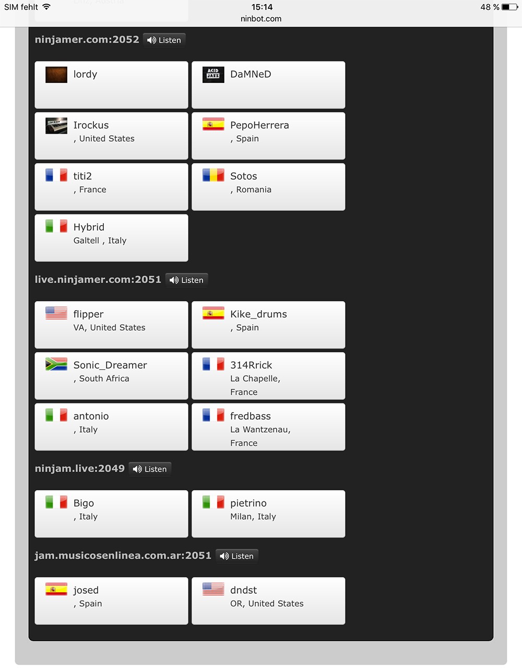Click the Spain flag beside Kike_drums
This screenshot has height=671, width=522.
(x=213, y=313)
